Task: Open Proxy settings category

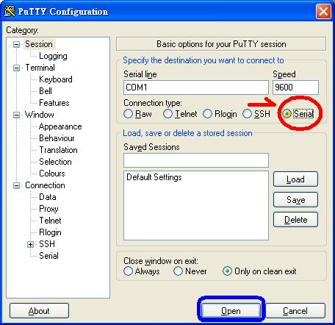Action: coord(48,209)
